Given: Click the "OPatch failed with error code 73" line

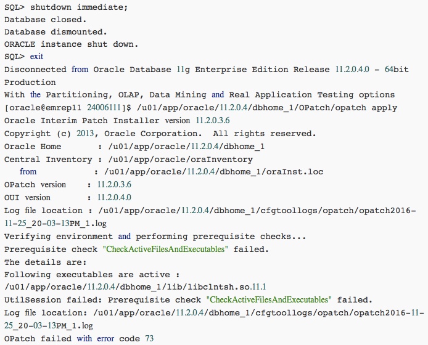Looking at the screenshot, I should [78, 338].
